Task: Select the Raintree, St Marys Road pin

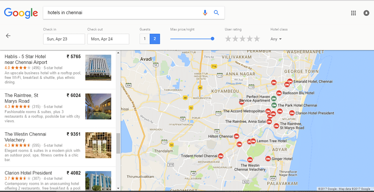Action: pyautogui.click(x=276, y=126)
